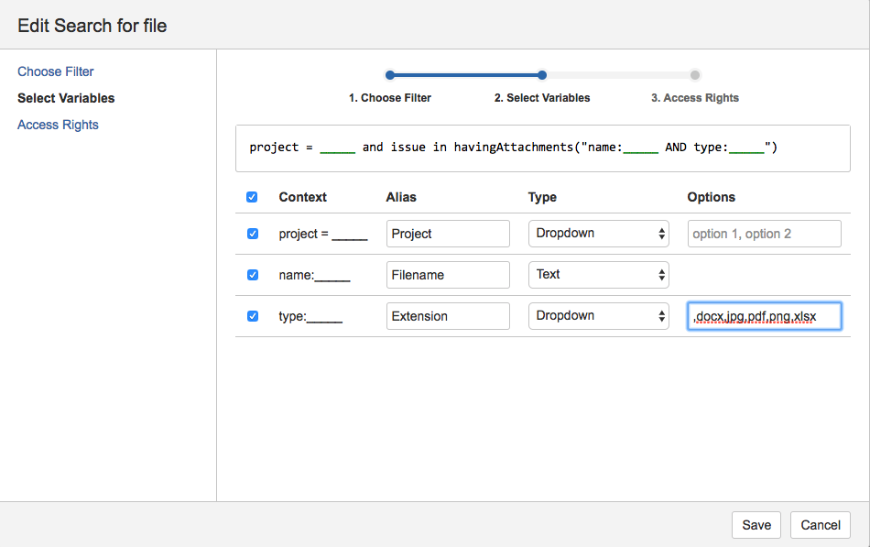Toggle the select-all checkbox in the header row
The width and height of the screenshot is (870, 547).
(x=252, y=197)
